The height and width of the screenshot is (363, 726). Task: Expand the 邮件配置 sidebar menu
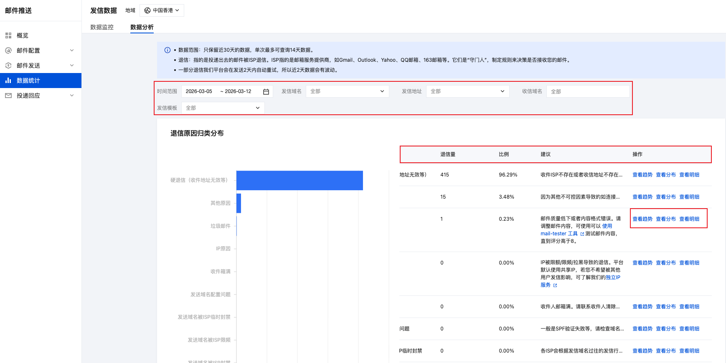point(72,50)
